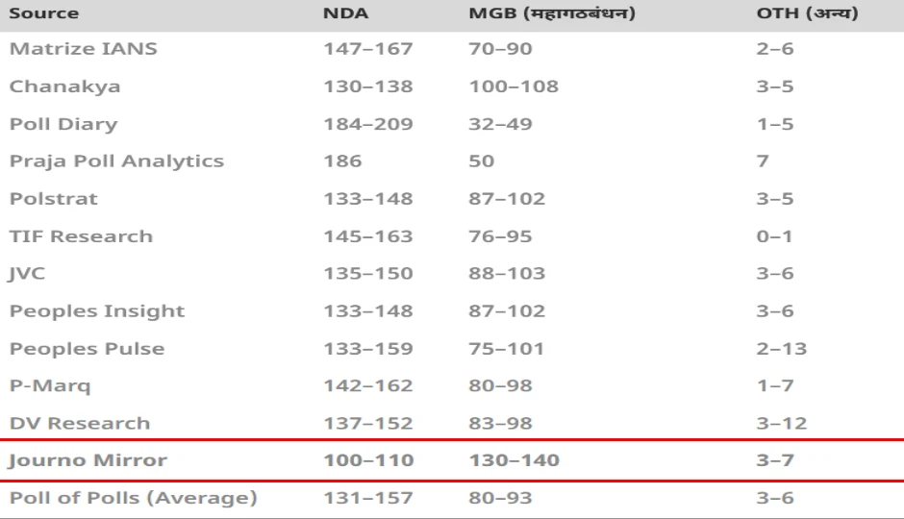Select the JVC source name
The width and height of the screenshot is (904, 519).
tap(27, 274)
